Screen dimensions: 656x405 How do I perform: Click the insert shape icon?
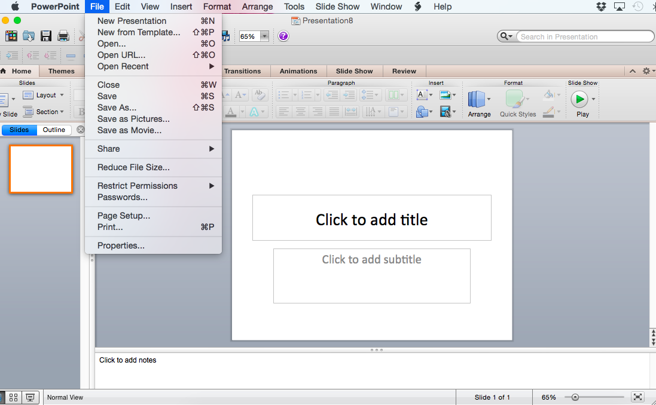click(x=422, y=112)
